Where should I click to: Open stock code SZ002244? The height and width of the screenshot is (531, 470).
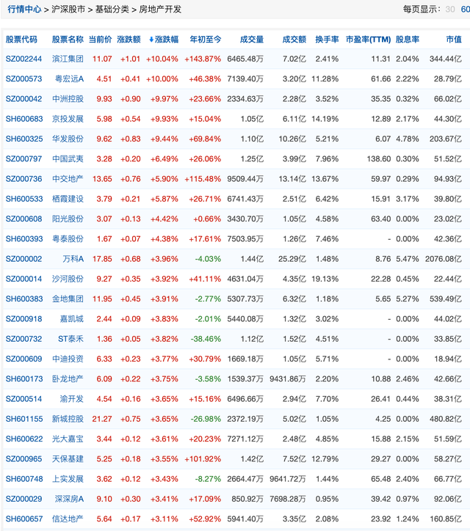coord(23,59)
